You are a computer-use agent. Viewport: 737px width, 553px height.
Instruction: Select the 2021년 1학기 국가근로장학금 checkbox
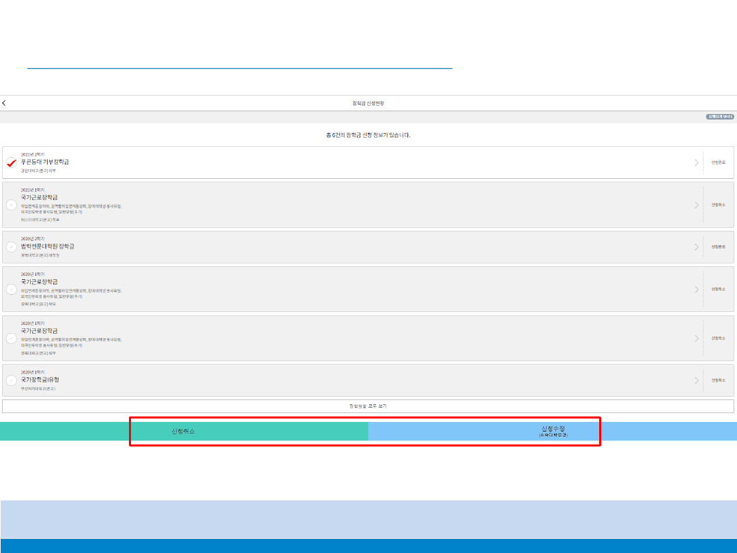coord(12,205)
